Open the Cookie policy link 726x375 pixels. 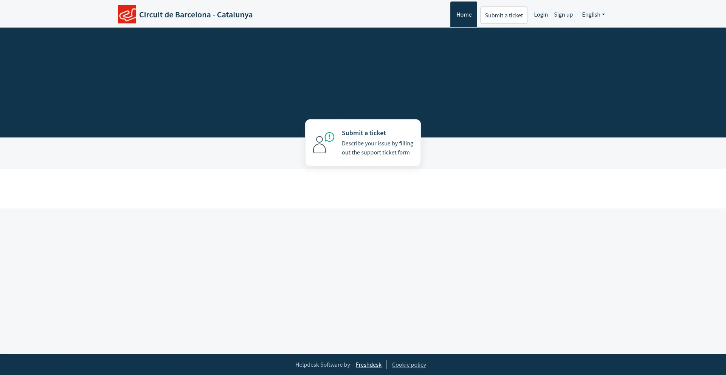click(409, 365)
